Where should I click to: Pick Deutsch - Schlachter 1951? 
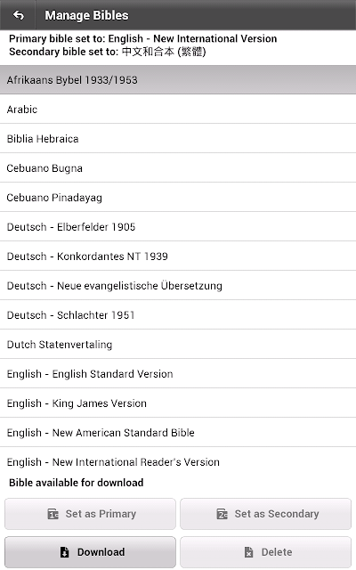178,315
